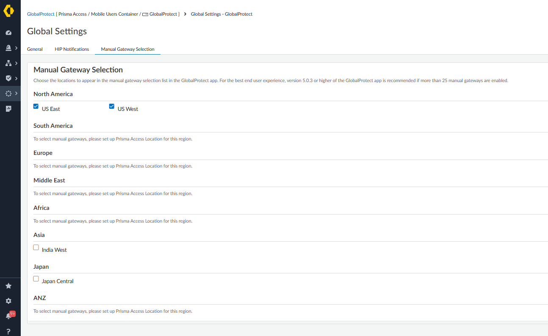
Task: Open the alerts siren icon in sidebar
Action: (x=8, y=48)
